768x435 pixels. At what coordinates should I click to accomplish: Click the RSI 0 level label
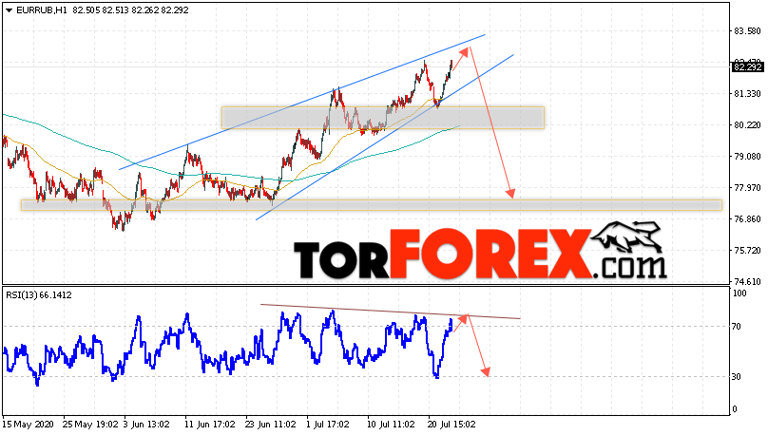coord(734,409)
